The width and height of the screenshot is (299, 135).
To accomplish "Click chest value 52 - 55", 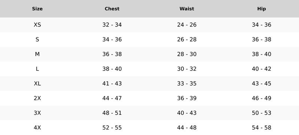I will tap(112, 128).
